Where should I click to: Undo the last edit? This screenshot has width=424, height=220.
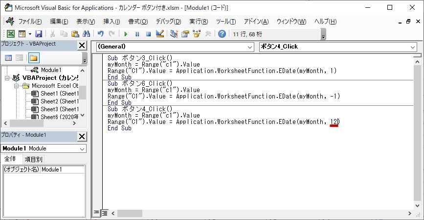(x=101, y=34)
